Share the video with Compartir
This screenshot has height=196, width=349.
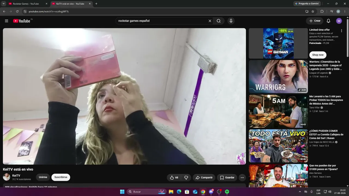pyautogui.click(x=204, y=177)
